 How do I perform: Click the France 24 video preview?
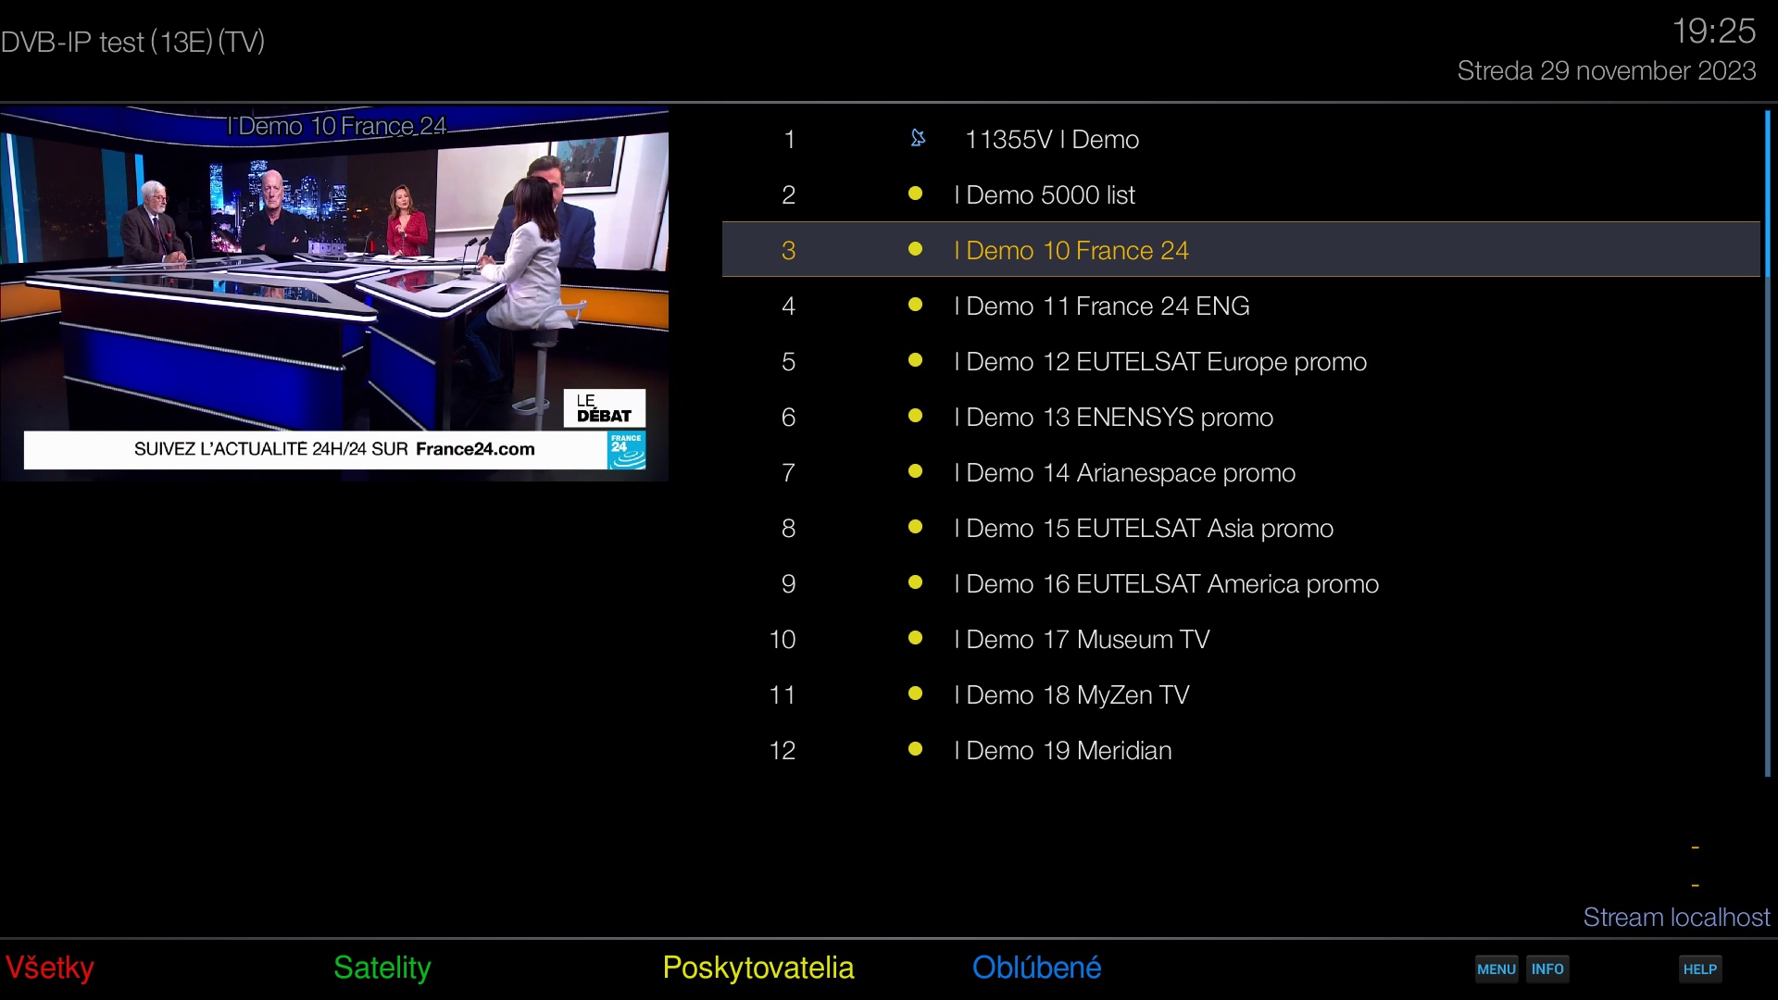(334, 294)
